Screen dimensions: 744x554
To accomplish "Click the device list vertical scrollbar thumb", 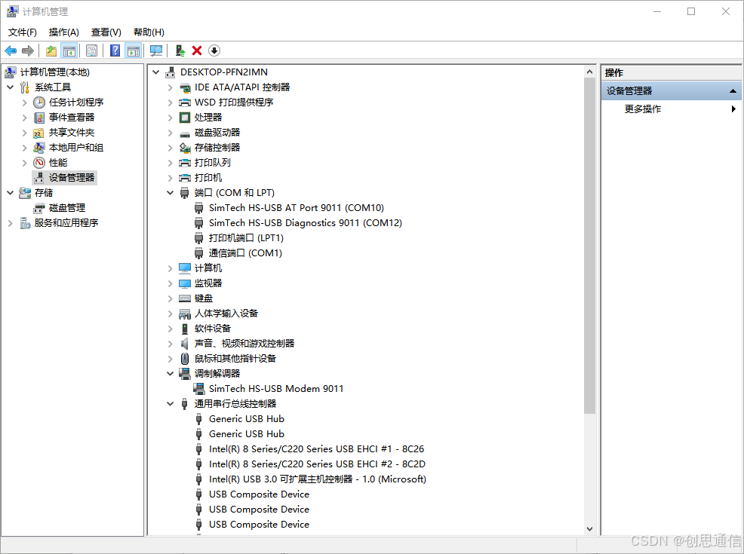I will (589, 246).
